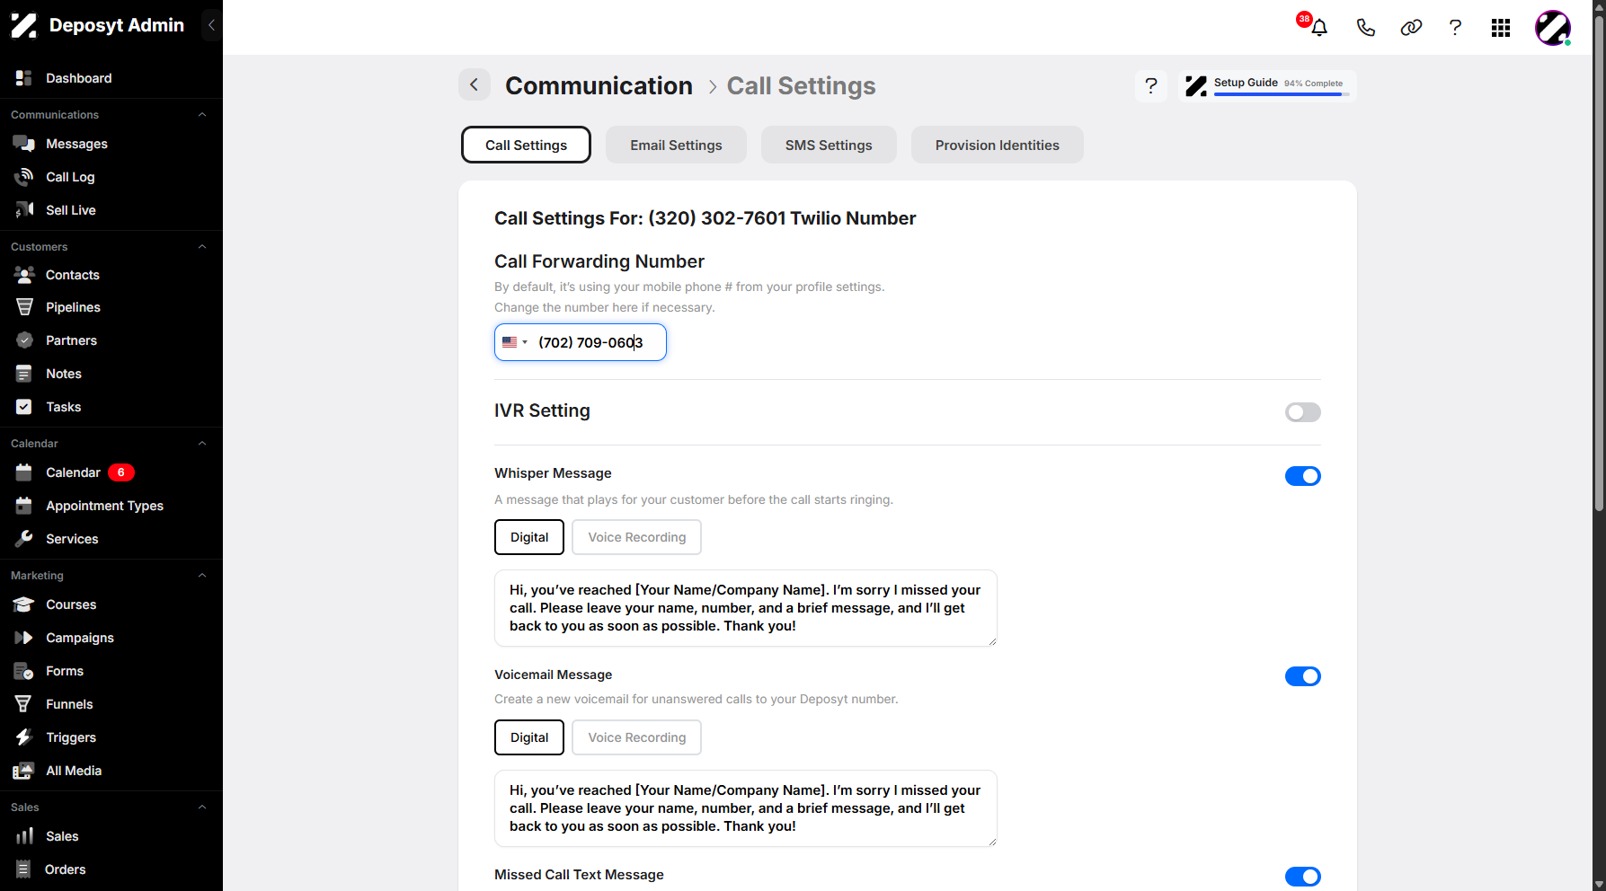This screenshot has width=1606, height=891.
Task: Open the user profile avatar
Action: [1553, 28]
